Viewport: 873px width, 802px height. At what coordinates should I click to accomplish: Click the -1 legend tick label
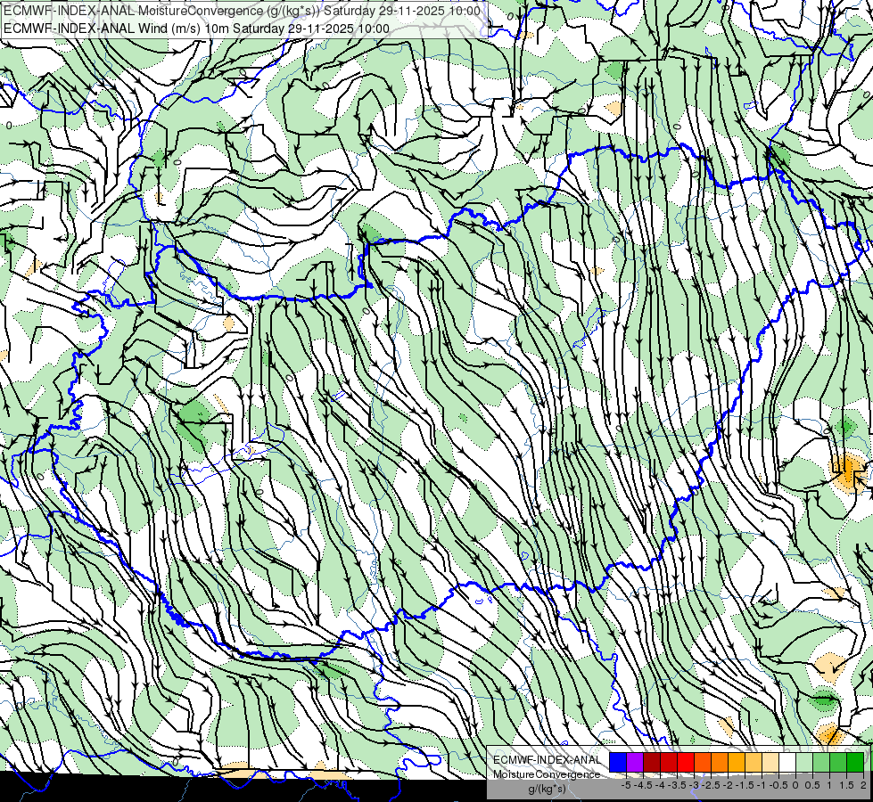(x=762, y=785)
